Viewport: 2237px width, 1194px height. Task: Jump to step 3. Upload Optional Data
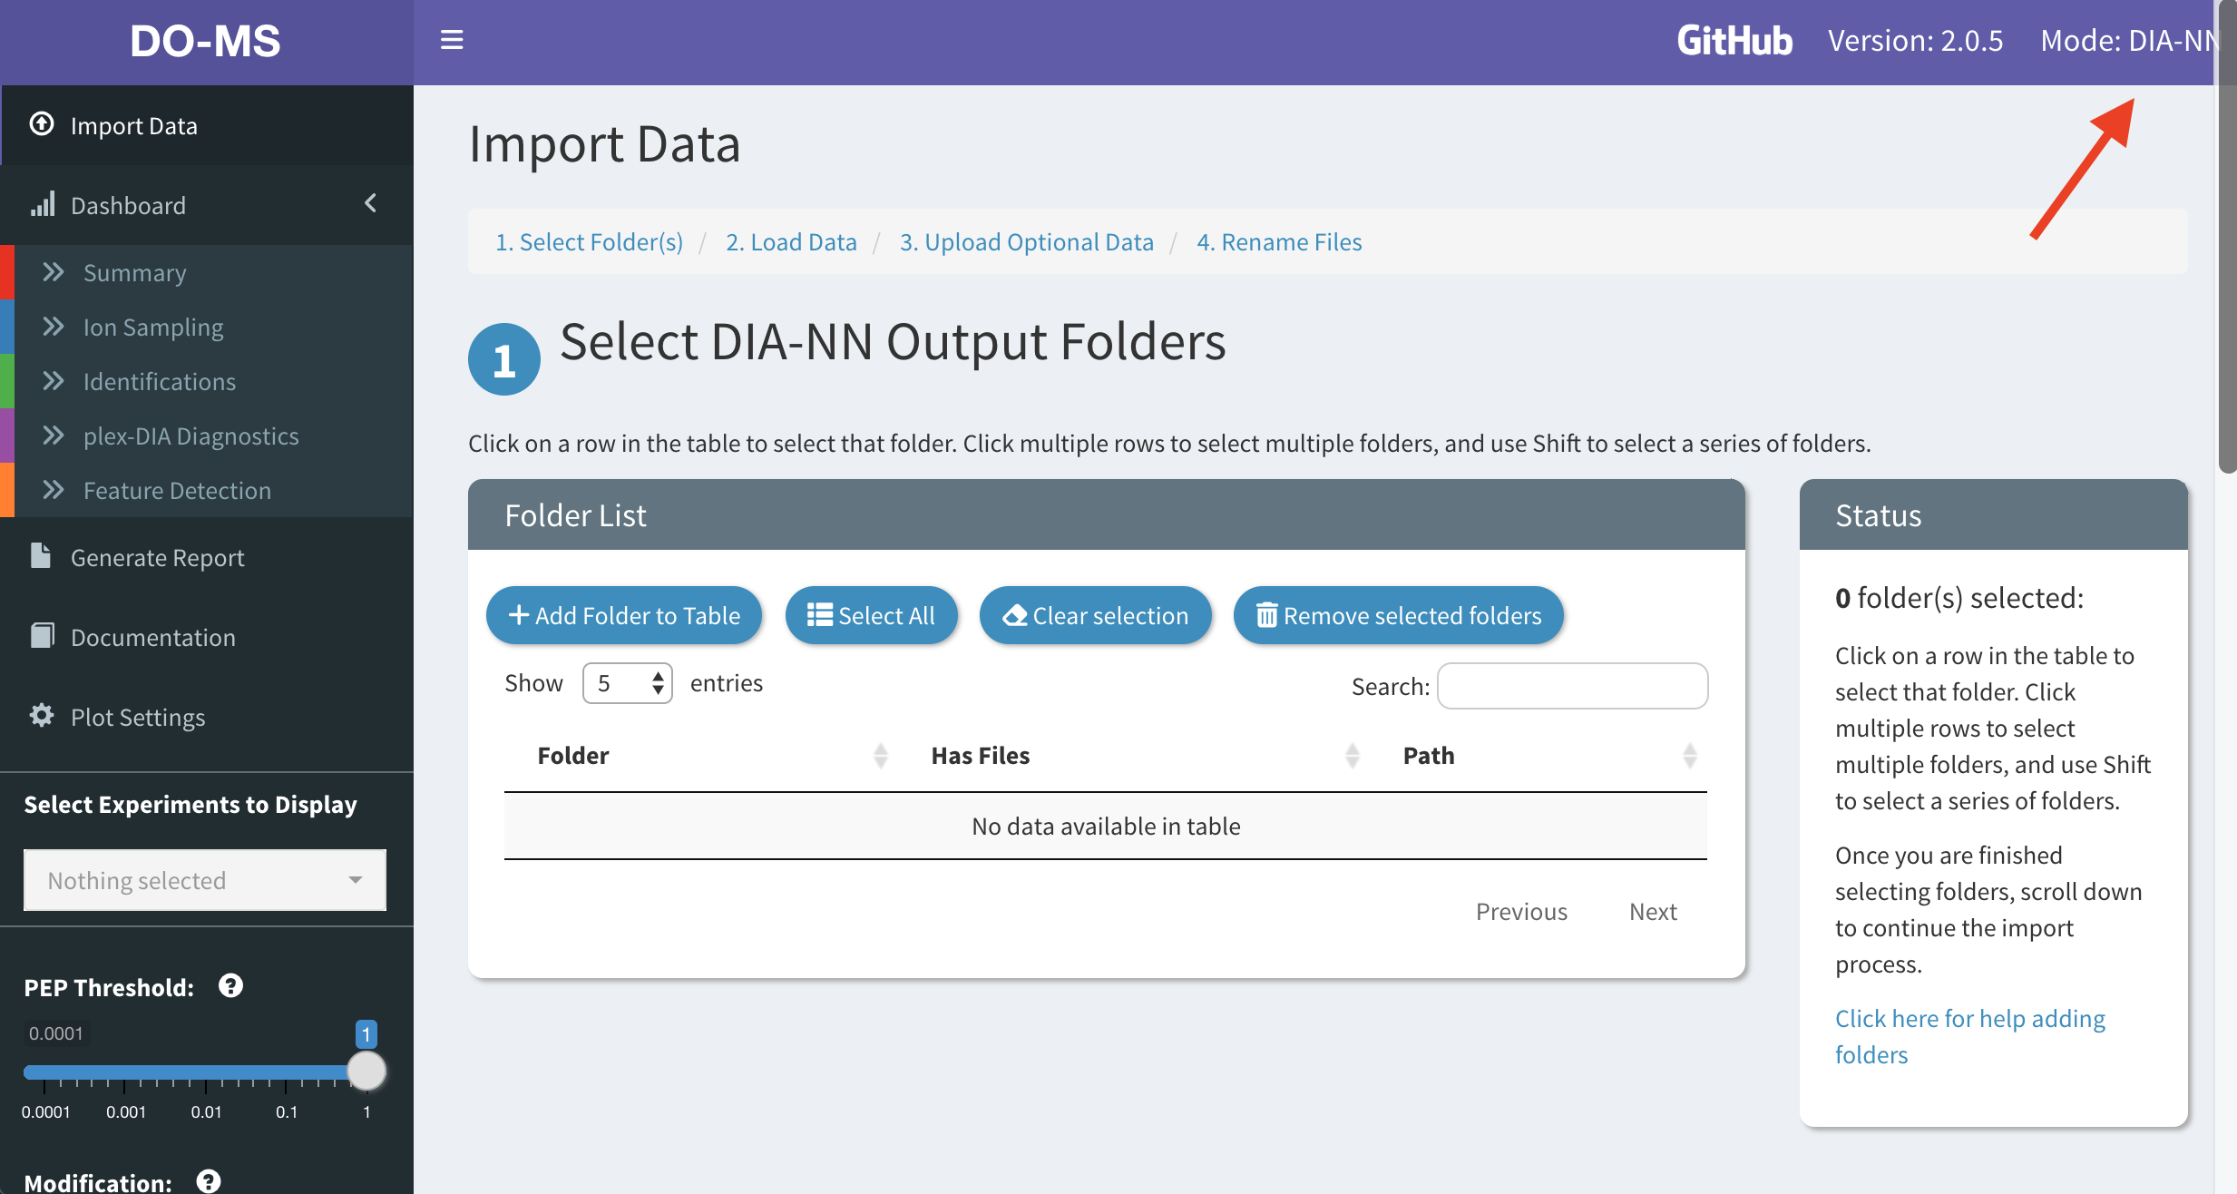click(1027, 241)
